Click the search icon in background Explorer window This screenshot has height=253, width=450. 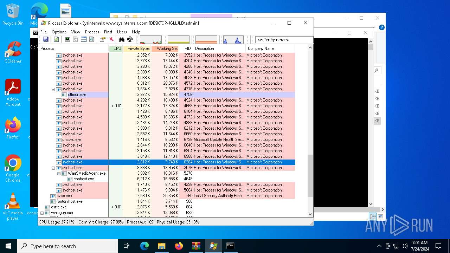(x=376, y=71)
